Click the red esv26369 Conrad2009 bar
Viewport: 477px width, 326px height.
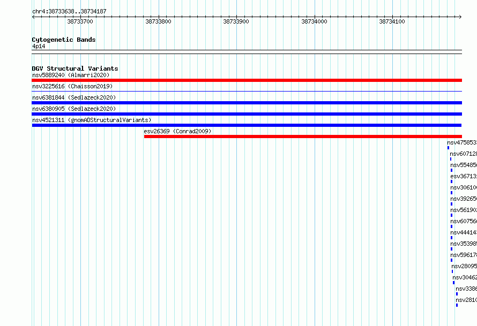click(303, 137)
